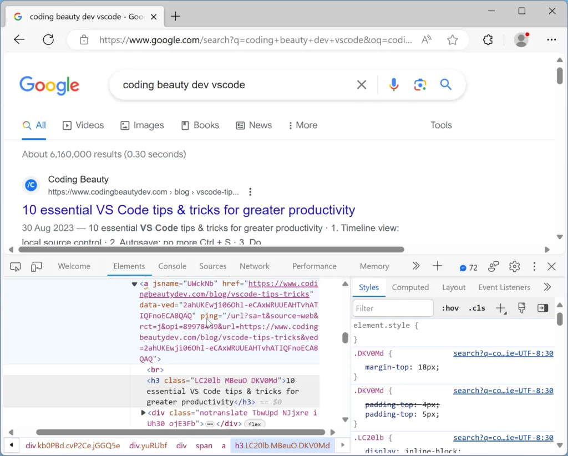Click the browser refresh button
568x456 pixels.
click(48, 39)
